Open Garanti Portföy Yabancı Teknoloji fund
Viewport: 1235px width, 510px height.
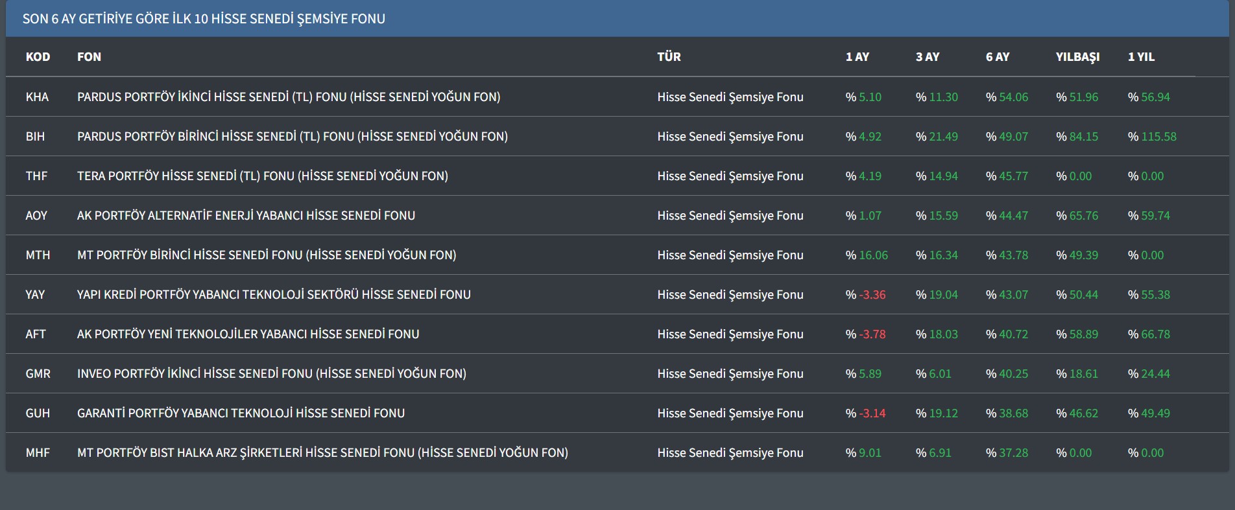241,413
